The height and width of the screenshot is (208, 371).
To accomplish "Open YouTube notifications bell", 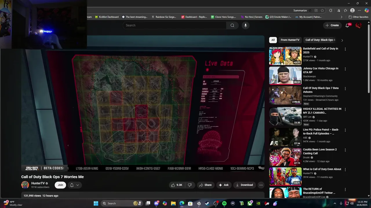I will [347, 25].
